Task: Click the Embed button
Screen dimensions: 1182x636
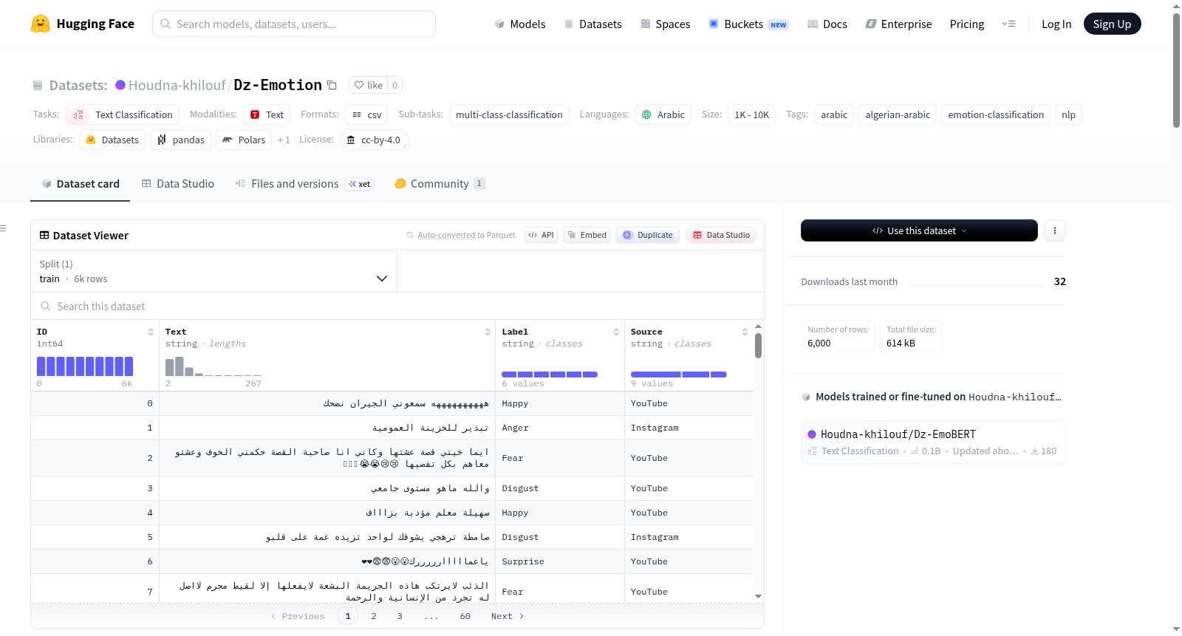Action: coord(587,235)
